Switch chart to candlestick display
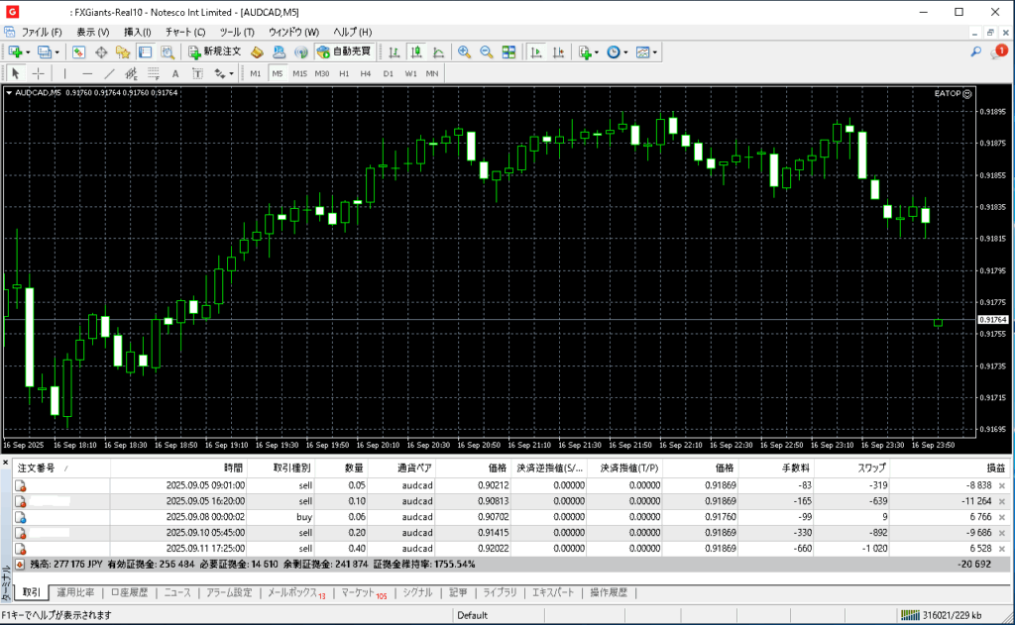 [416, 52]
